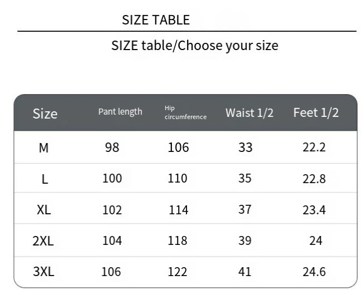Click hip circumference value 122
This screenshot has height=295, width=364.
pyautogui.click(x=178, y=272)
